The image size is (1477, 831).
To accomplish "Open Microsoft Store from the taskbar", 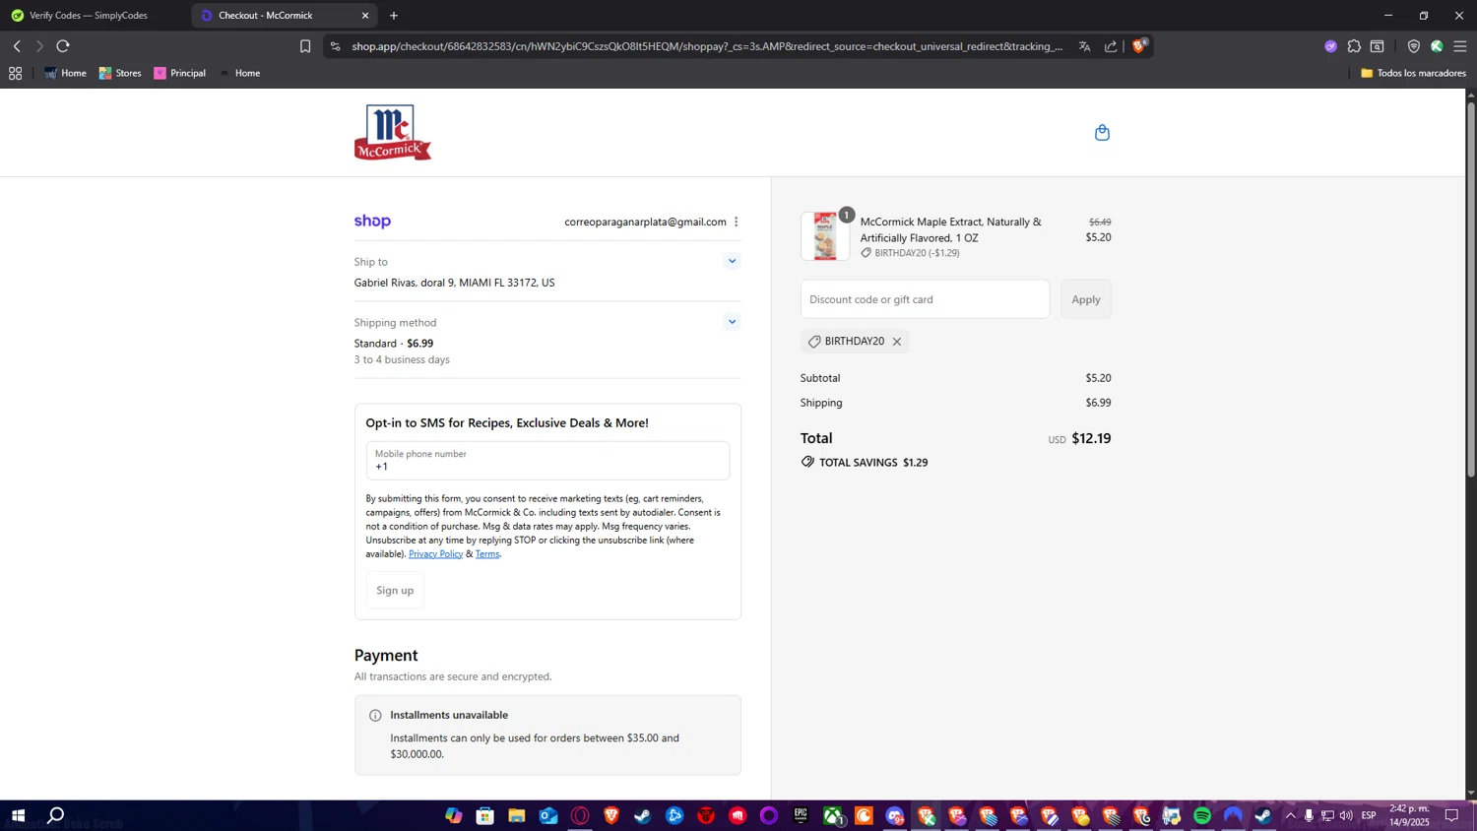I will click(484, 815).
